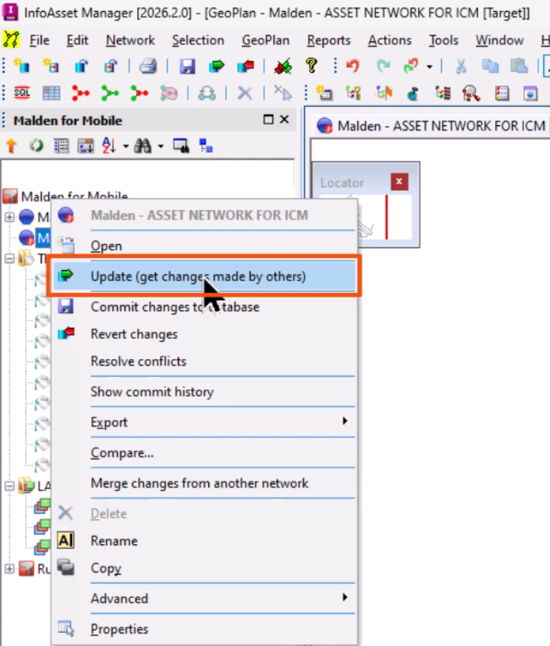This screenshot has width=550, height=646.
Task: Open the File menu
Action: point(39,40)
